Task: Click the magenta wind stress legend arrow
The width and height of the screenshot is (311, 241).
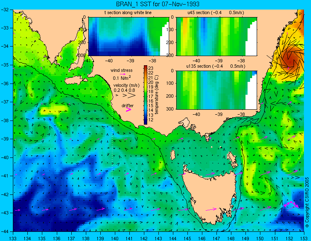Action: (x=122, y=74)
